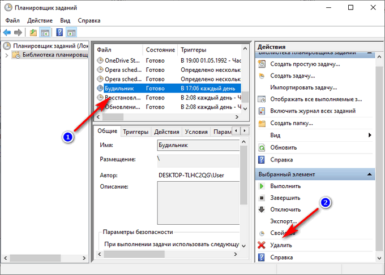Collapse the Выбранный элемент section

coord(369,174)
